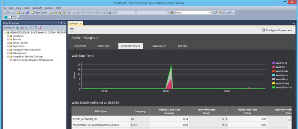
Task: Open the Edit menu
Action: (x=11, y=8)
